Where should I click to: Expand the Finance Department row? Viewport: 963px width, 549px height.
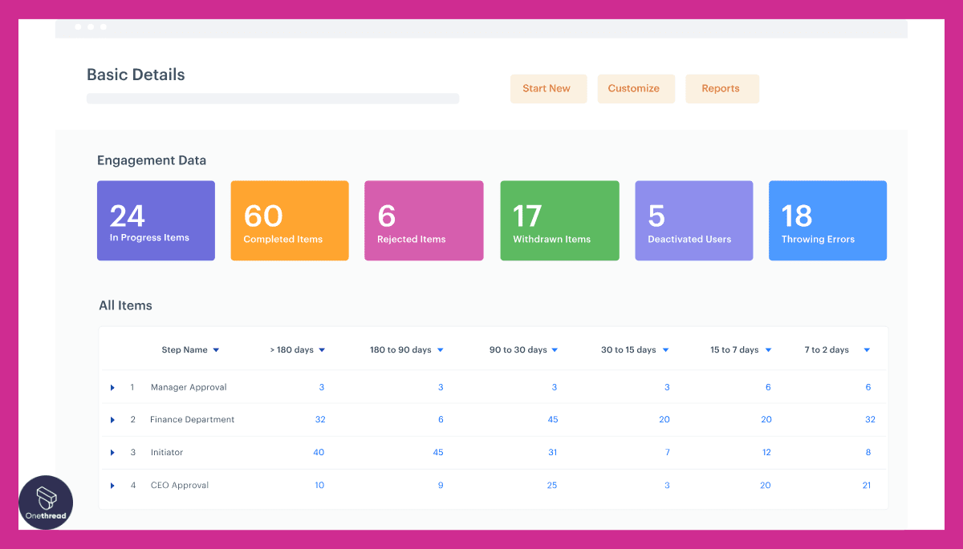(x=112, y=419)
